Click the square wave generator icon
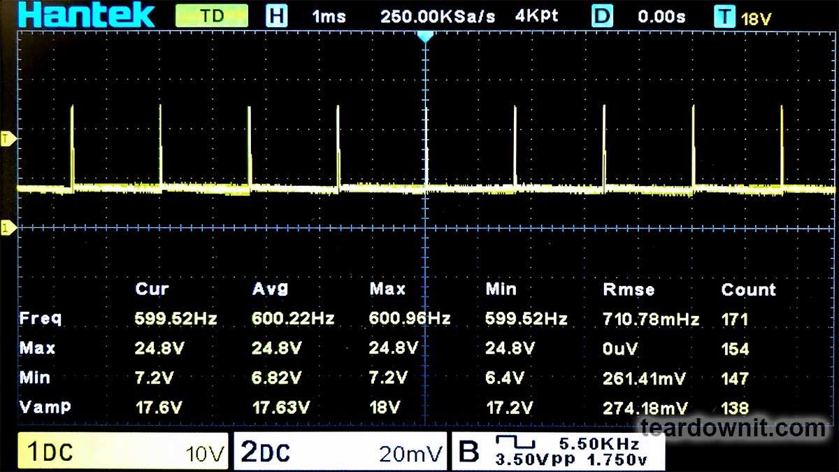This screenshot has width=839, height=472. pos(515,443)
